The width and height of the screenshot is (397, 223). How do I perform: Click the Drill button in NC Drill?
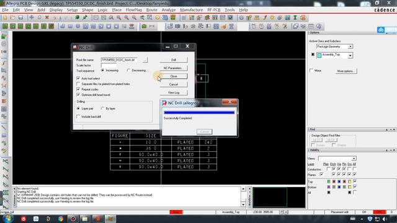(174, 60)
